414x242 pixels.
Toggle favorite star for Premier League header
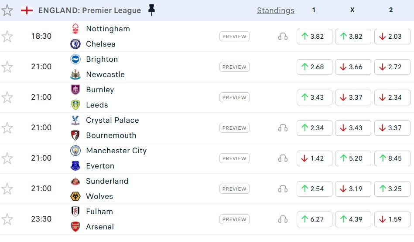[x=7, y=10]
